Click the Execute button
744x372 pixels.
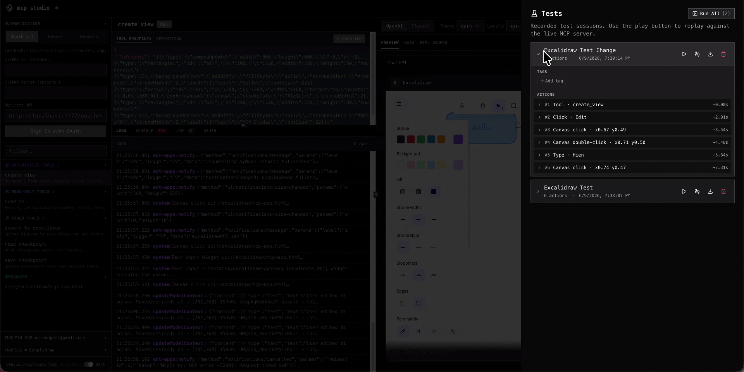pyautogui.click(x=349, y=39)
